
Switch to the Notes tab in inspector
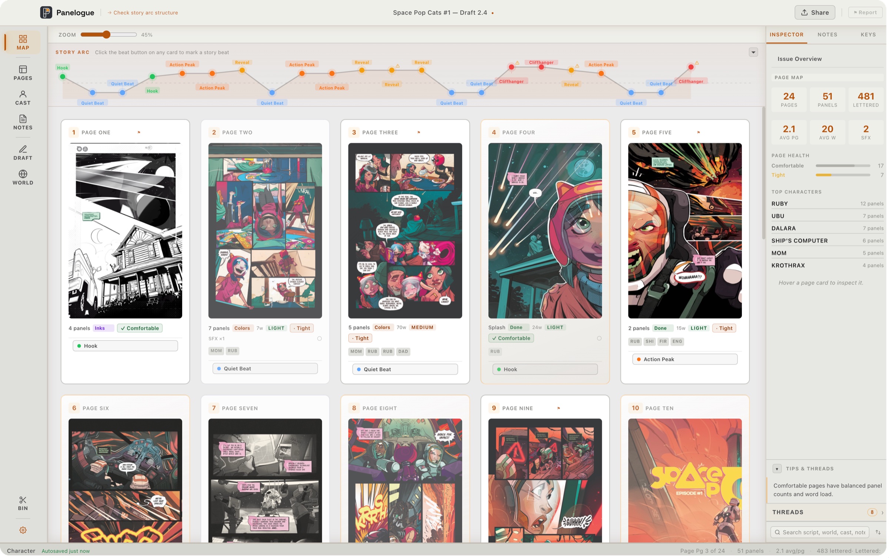830,34
